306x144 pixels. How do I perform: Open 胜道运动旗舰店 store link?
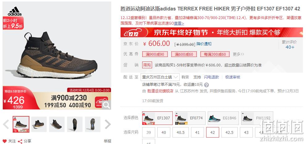pyautogui.click(x=160, y=91)
